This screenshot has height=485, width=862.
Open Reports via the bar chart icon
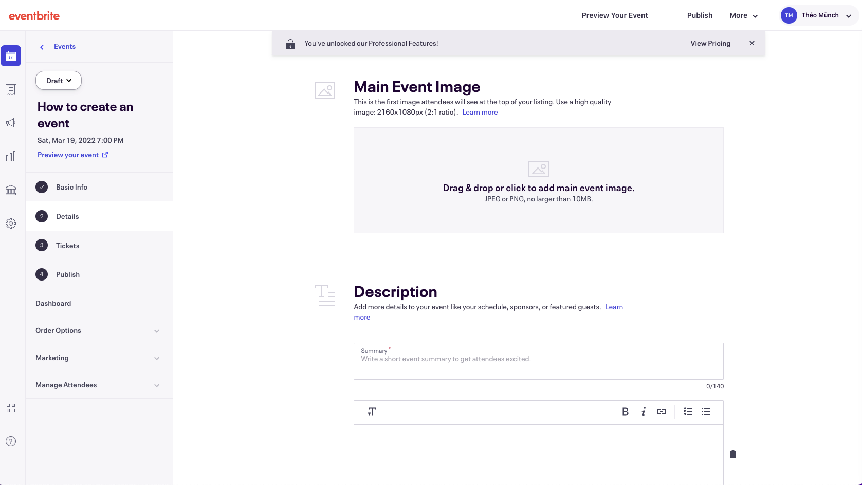pyautogui.click(x=11, y=156)
